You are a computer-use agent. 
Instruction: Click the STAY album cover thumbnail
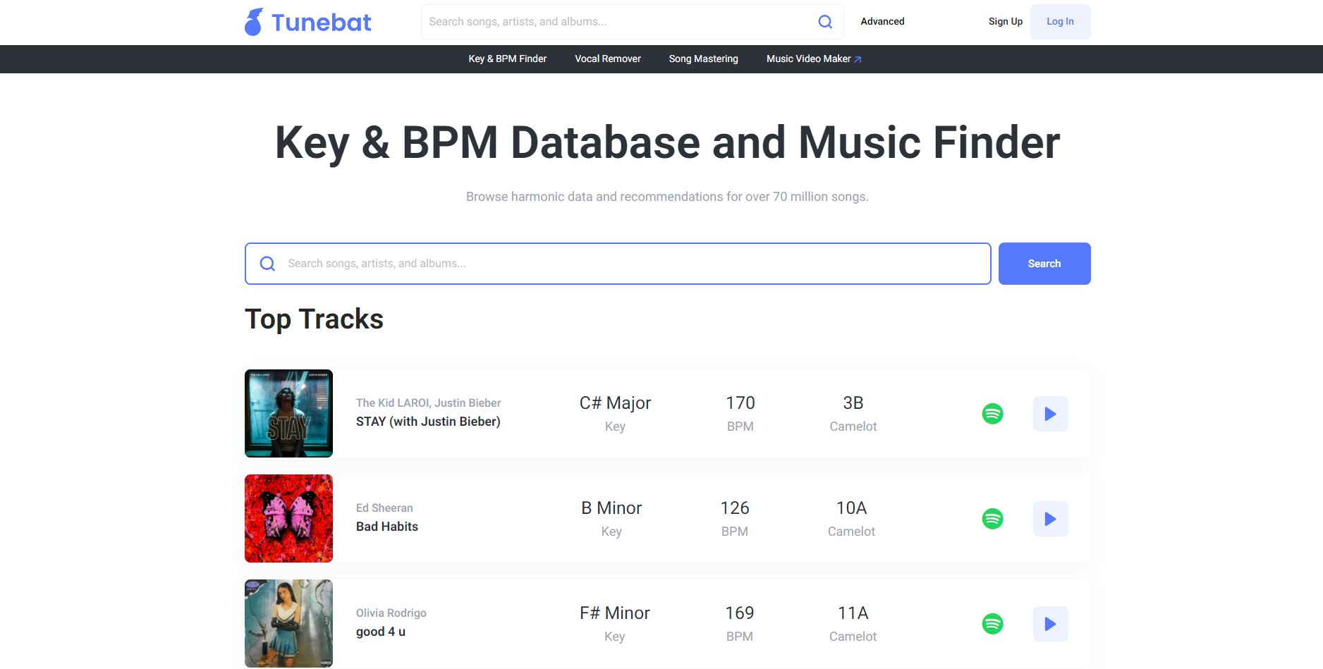[288, 414]
